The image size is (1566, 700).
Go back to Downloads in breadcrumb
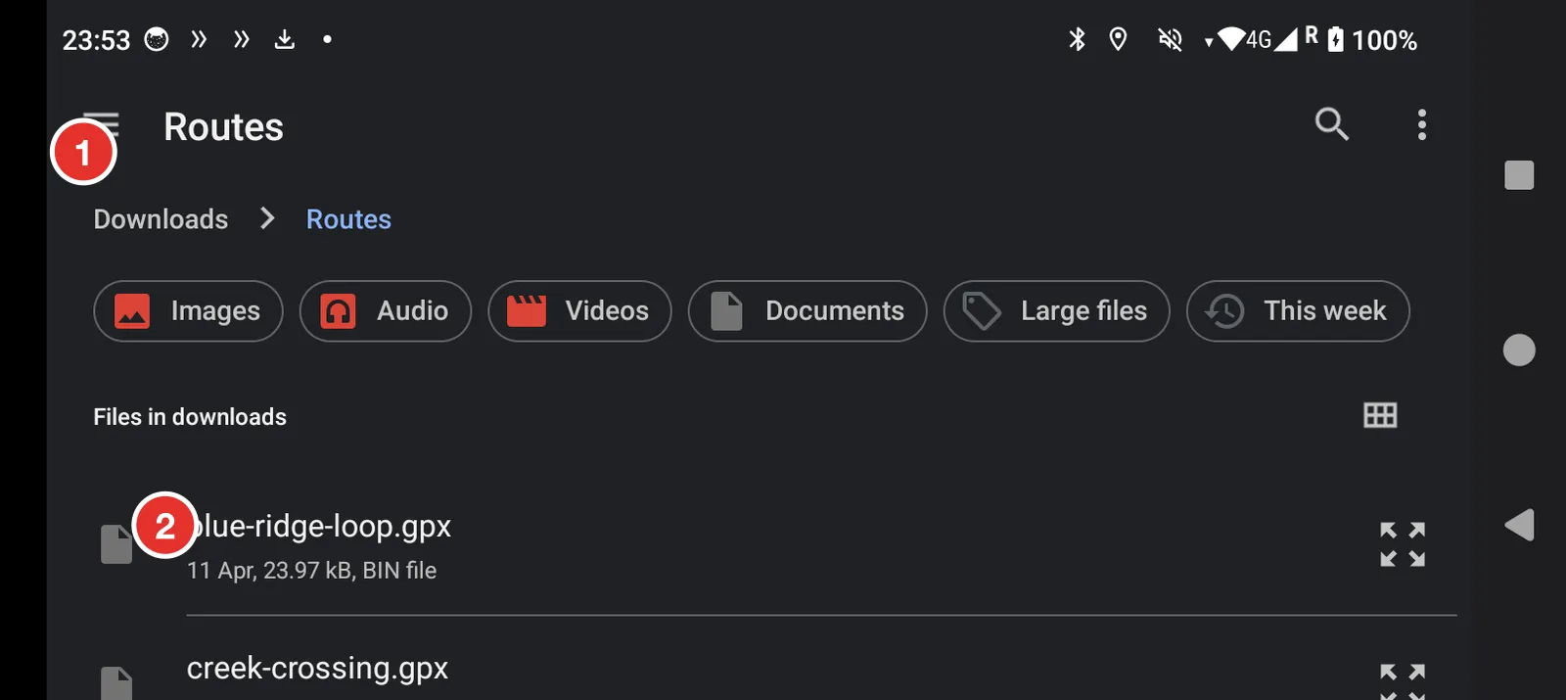click(161, 219)
